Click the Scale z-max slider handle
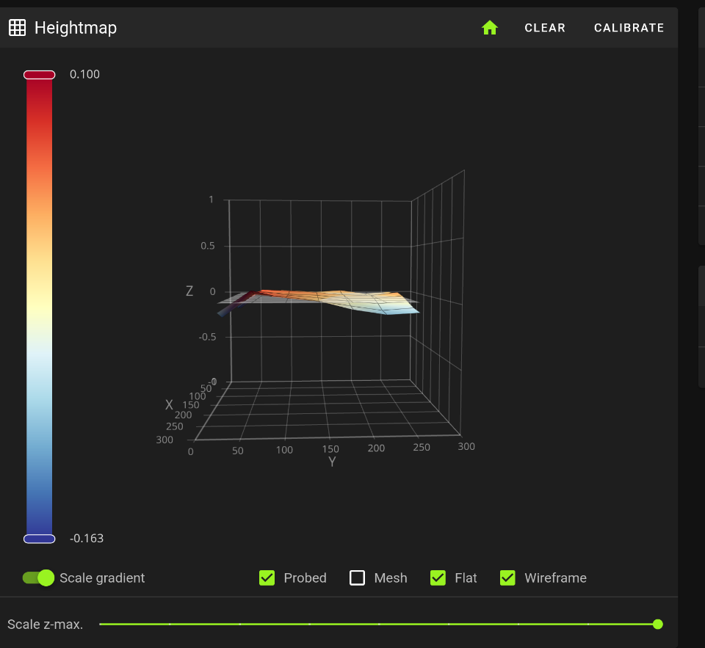Viewport: 705px width, 648px height. (x=657, y=624)
